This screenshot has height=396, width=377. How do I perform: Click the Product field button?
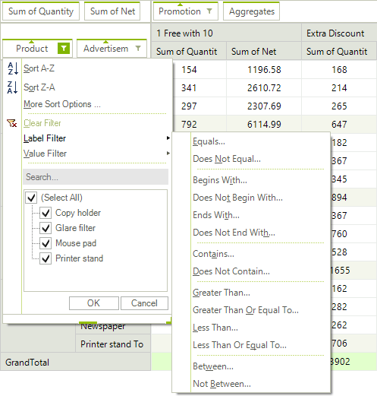click(37, 48)
